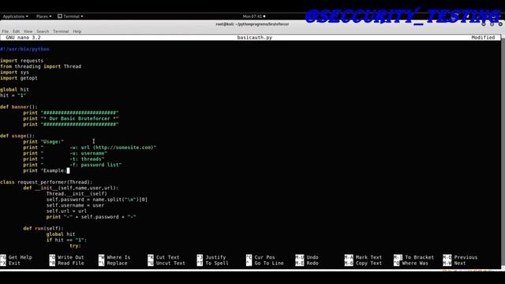Click the '^G Get Help' nano shortcut
The image size is (505, 284).
17,257
